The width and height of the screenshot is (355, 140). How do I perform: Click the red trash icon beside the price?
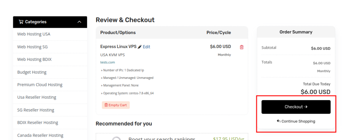point(242,47)
